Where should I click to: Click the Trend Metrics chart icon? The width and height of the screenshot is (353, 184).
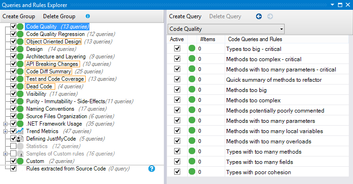(x=20, y=131)
